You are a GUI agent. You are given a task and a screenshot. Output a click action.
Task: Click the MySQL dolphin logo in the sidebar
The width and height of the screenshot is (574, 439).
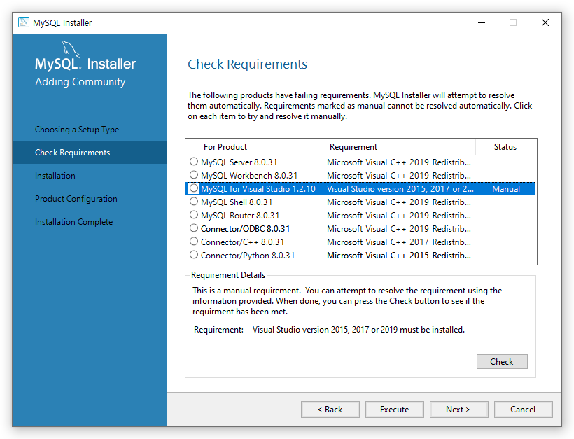pos(70,50)
